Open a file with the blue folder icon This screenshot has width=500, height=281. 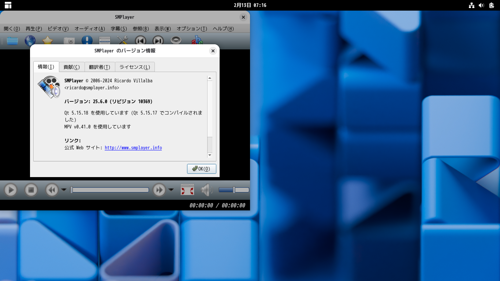pyautogui.click(x=12, y=41)
